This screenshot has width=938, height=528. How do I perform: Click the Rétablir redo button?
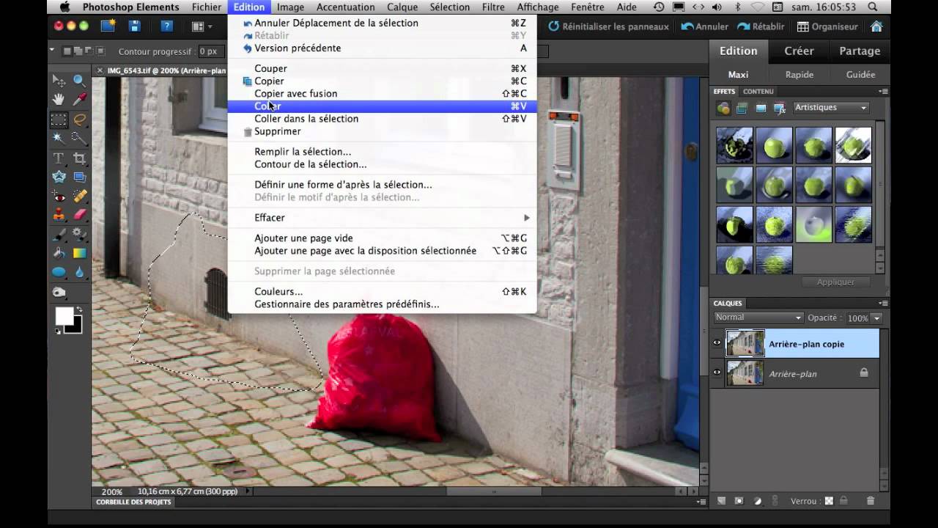761,26
